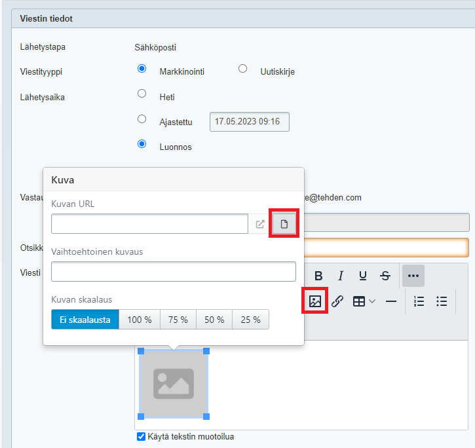Viewport: 475px width, 448px height.
Task: Collapse the more options ellipsis toolbar button
Action: pyautogui.click(x=413, y=276)
